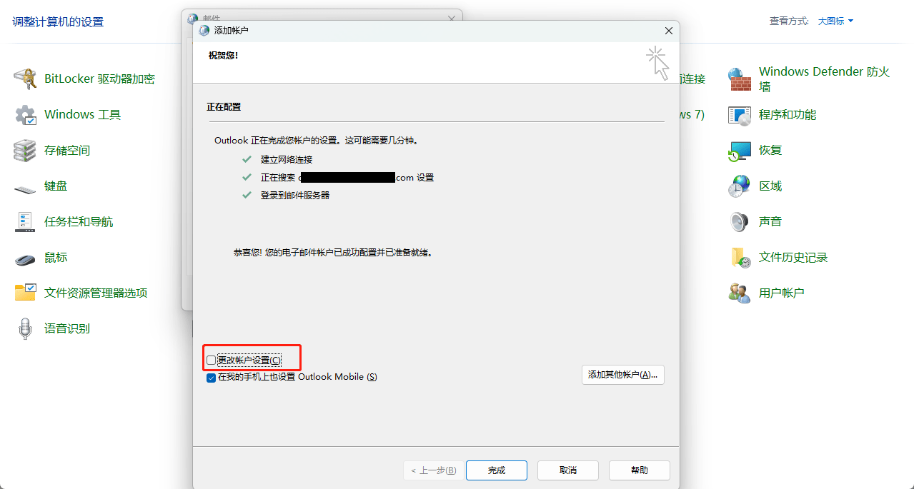Open BitLocker drive encryption icon
914x489 pixels.
point(25,79)
